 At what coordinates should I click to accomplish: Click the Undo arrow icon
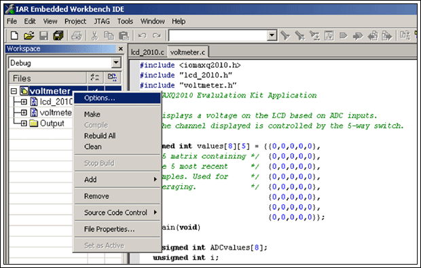pyautogui.click(x=143, y=35)
